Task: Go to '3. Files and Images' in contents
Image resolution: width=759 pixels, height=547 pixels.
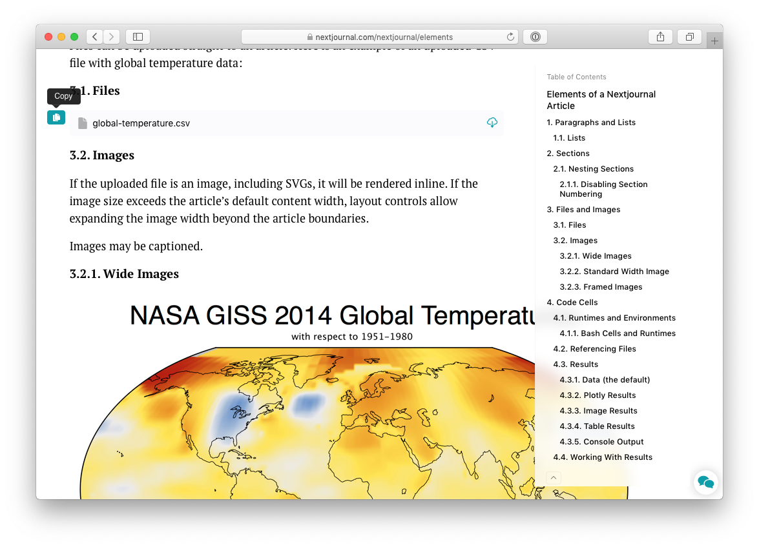Action: pyautogui.click(x=583, y=209)
